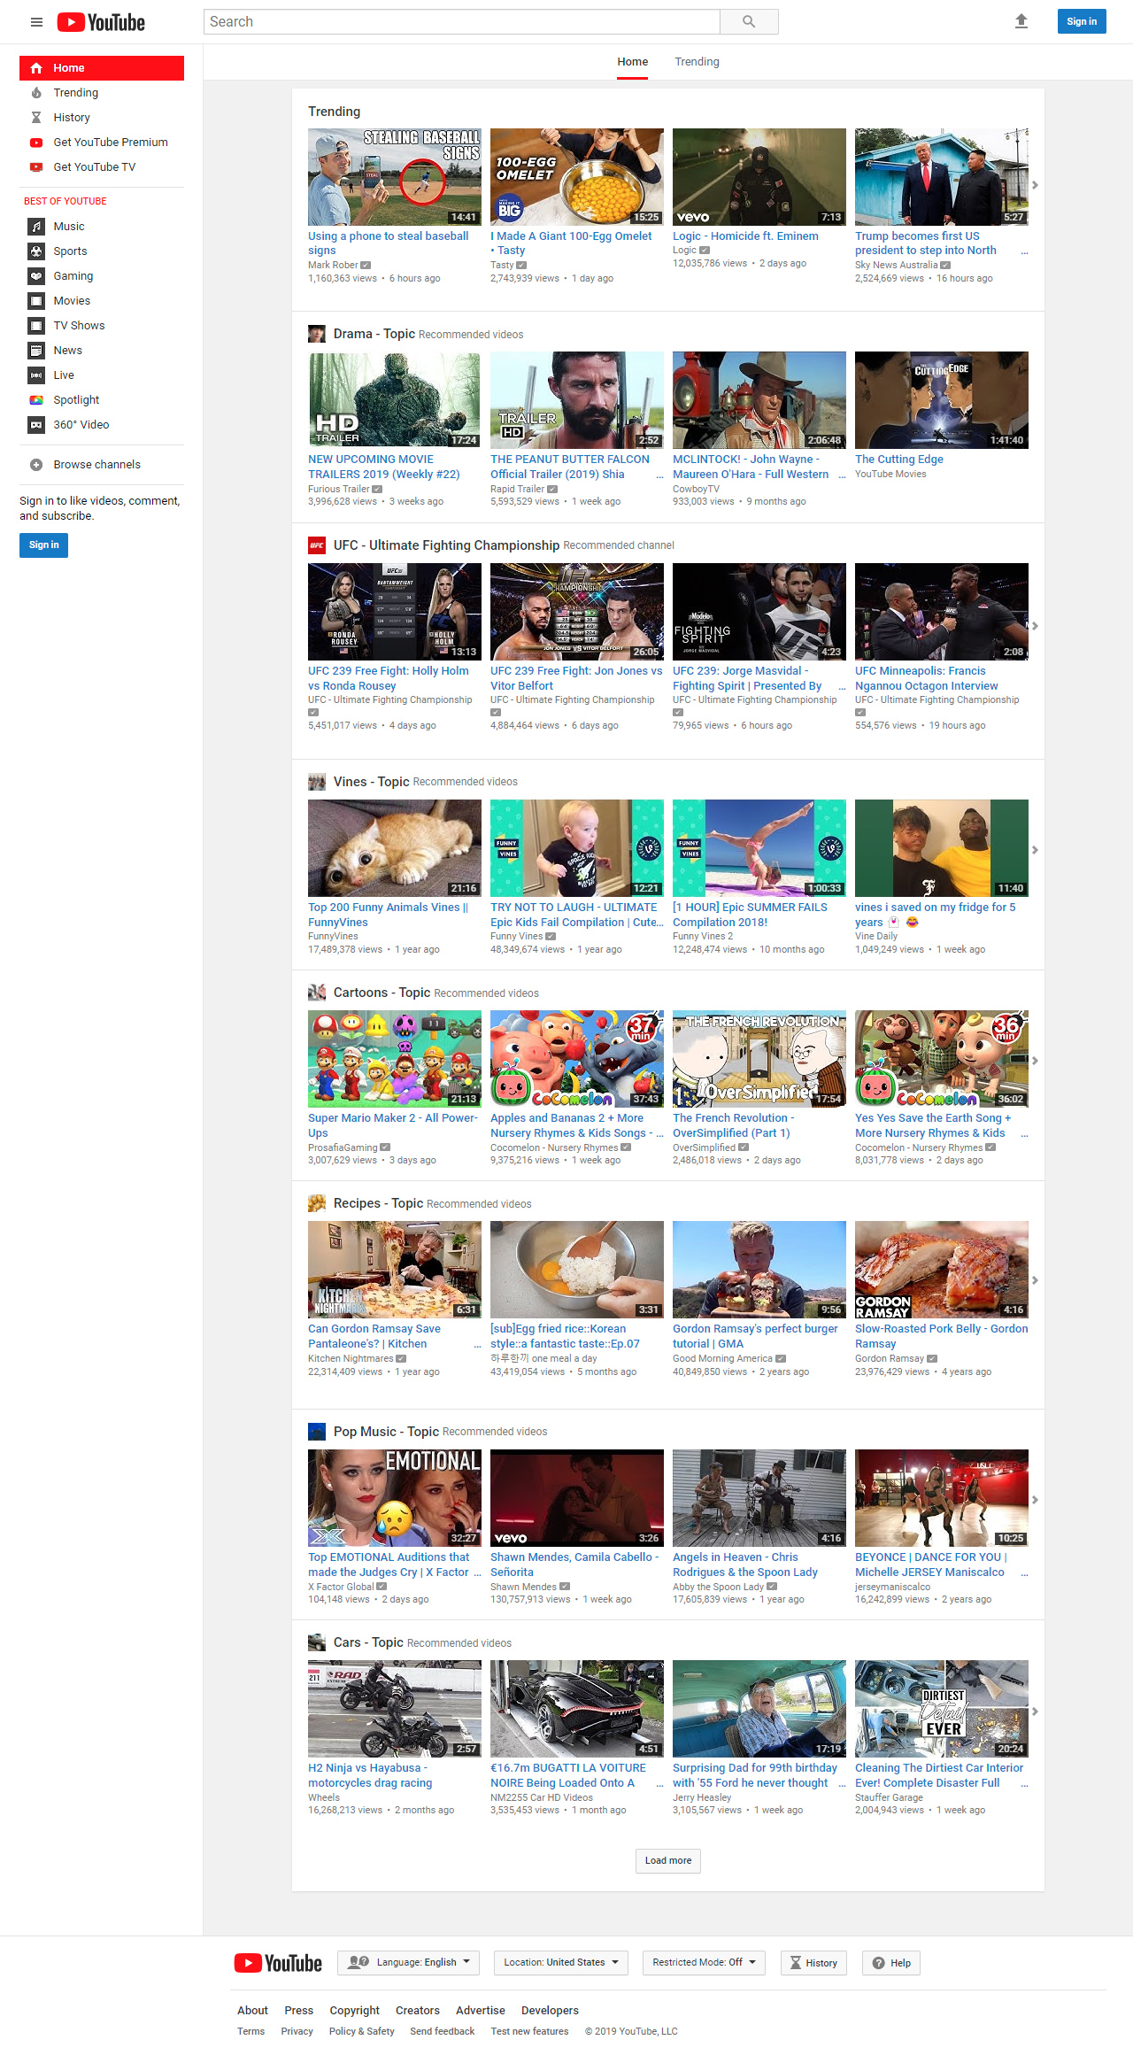Image resolution: width=1133 pixels, height=2063 pixels.
Task: Click the Load more button
Action: [x=668, y=1861]
